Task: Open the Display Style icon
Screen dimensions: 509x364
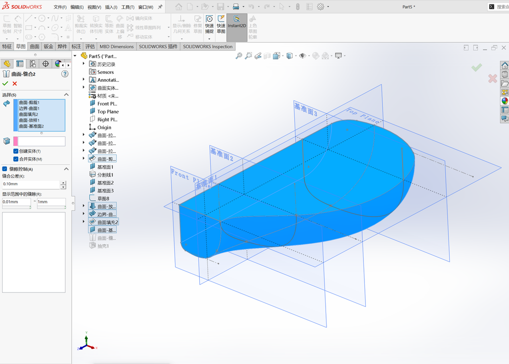Action: point(290,56)
